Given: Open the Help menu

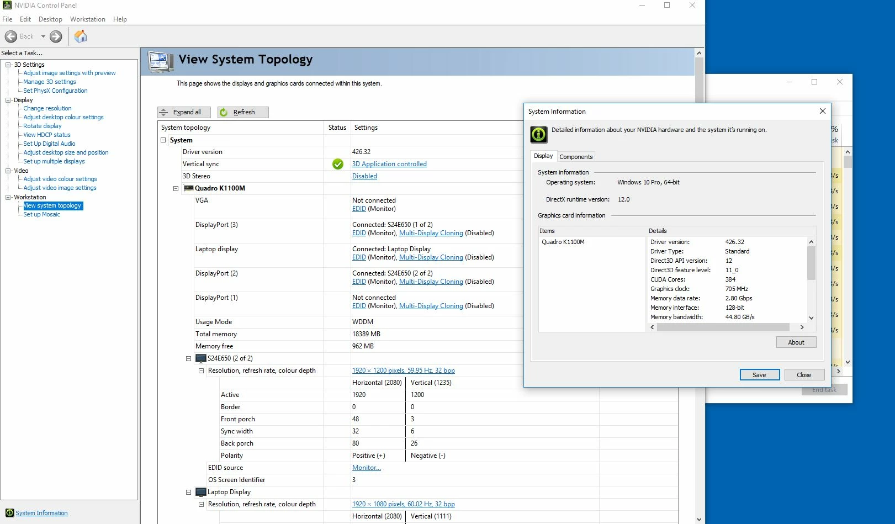Looking at the screenshot, I should (120, 19).
